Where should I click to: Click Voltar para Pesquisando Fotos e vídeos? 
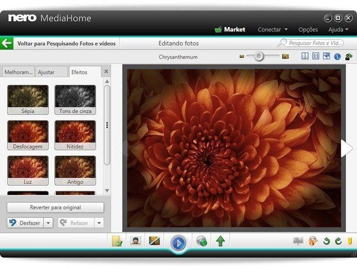[66, 43]
